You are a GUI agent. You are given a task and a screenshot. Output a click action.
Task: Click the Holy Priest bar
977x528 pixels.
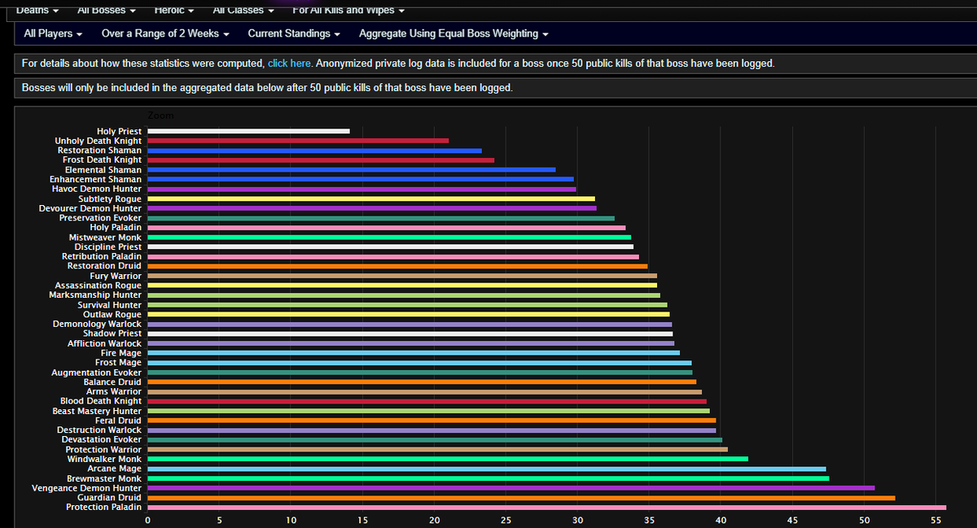tap(248, 131)
